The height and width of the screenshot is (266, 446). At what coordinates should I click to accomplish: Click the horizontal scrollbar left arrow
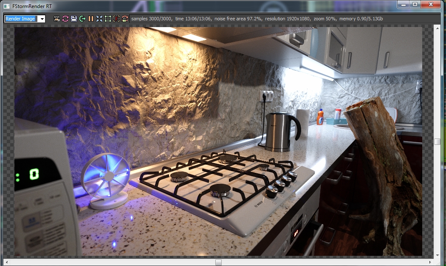(x=7, y=262)
